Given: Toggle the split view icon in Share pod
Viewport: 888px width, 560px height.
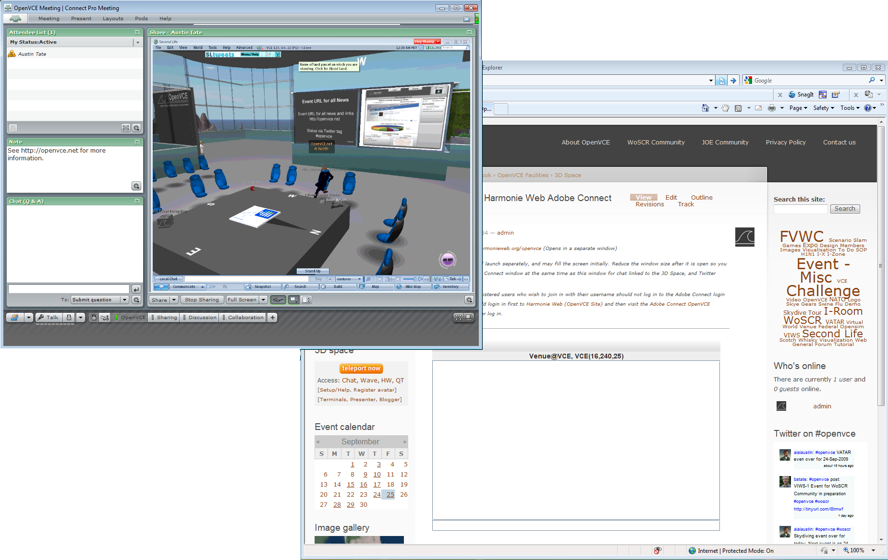Looking at the screenshot, I should 306,300.
